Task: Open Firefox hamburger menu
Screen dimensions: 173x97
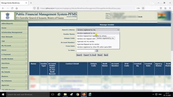Action: [170, 8]
